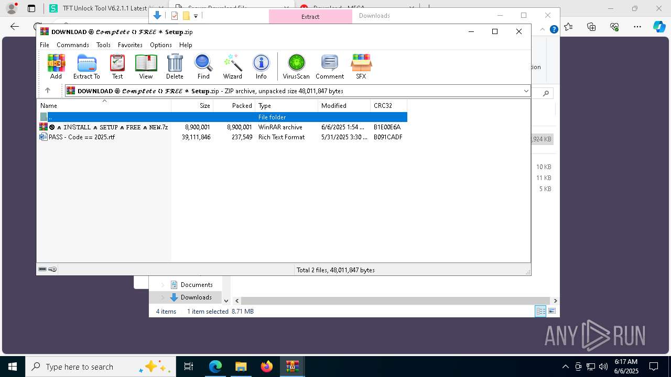Viewport: 671px width, 377px height.
Task: Open the Commands menu
Action: [73, 45]
